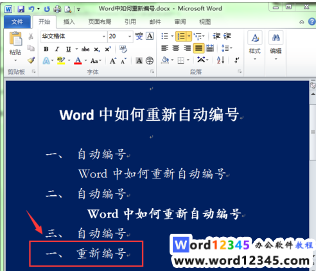Expand the highlight color dropdown arrow
316x271 pixels.
click(x=69, y=60)
